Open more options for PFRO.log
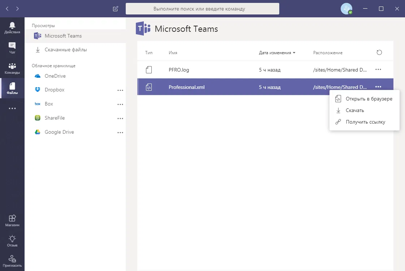Image resolution: width=405 pixels, height=271 pixels. (378, 69)
